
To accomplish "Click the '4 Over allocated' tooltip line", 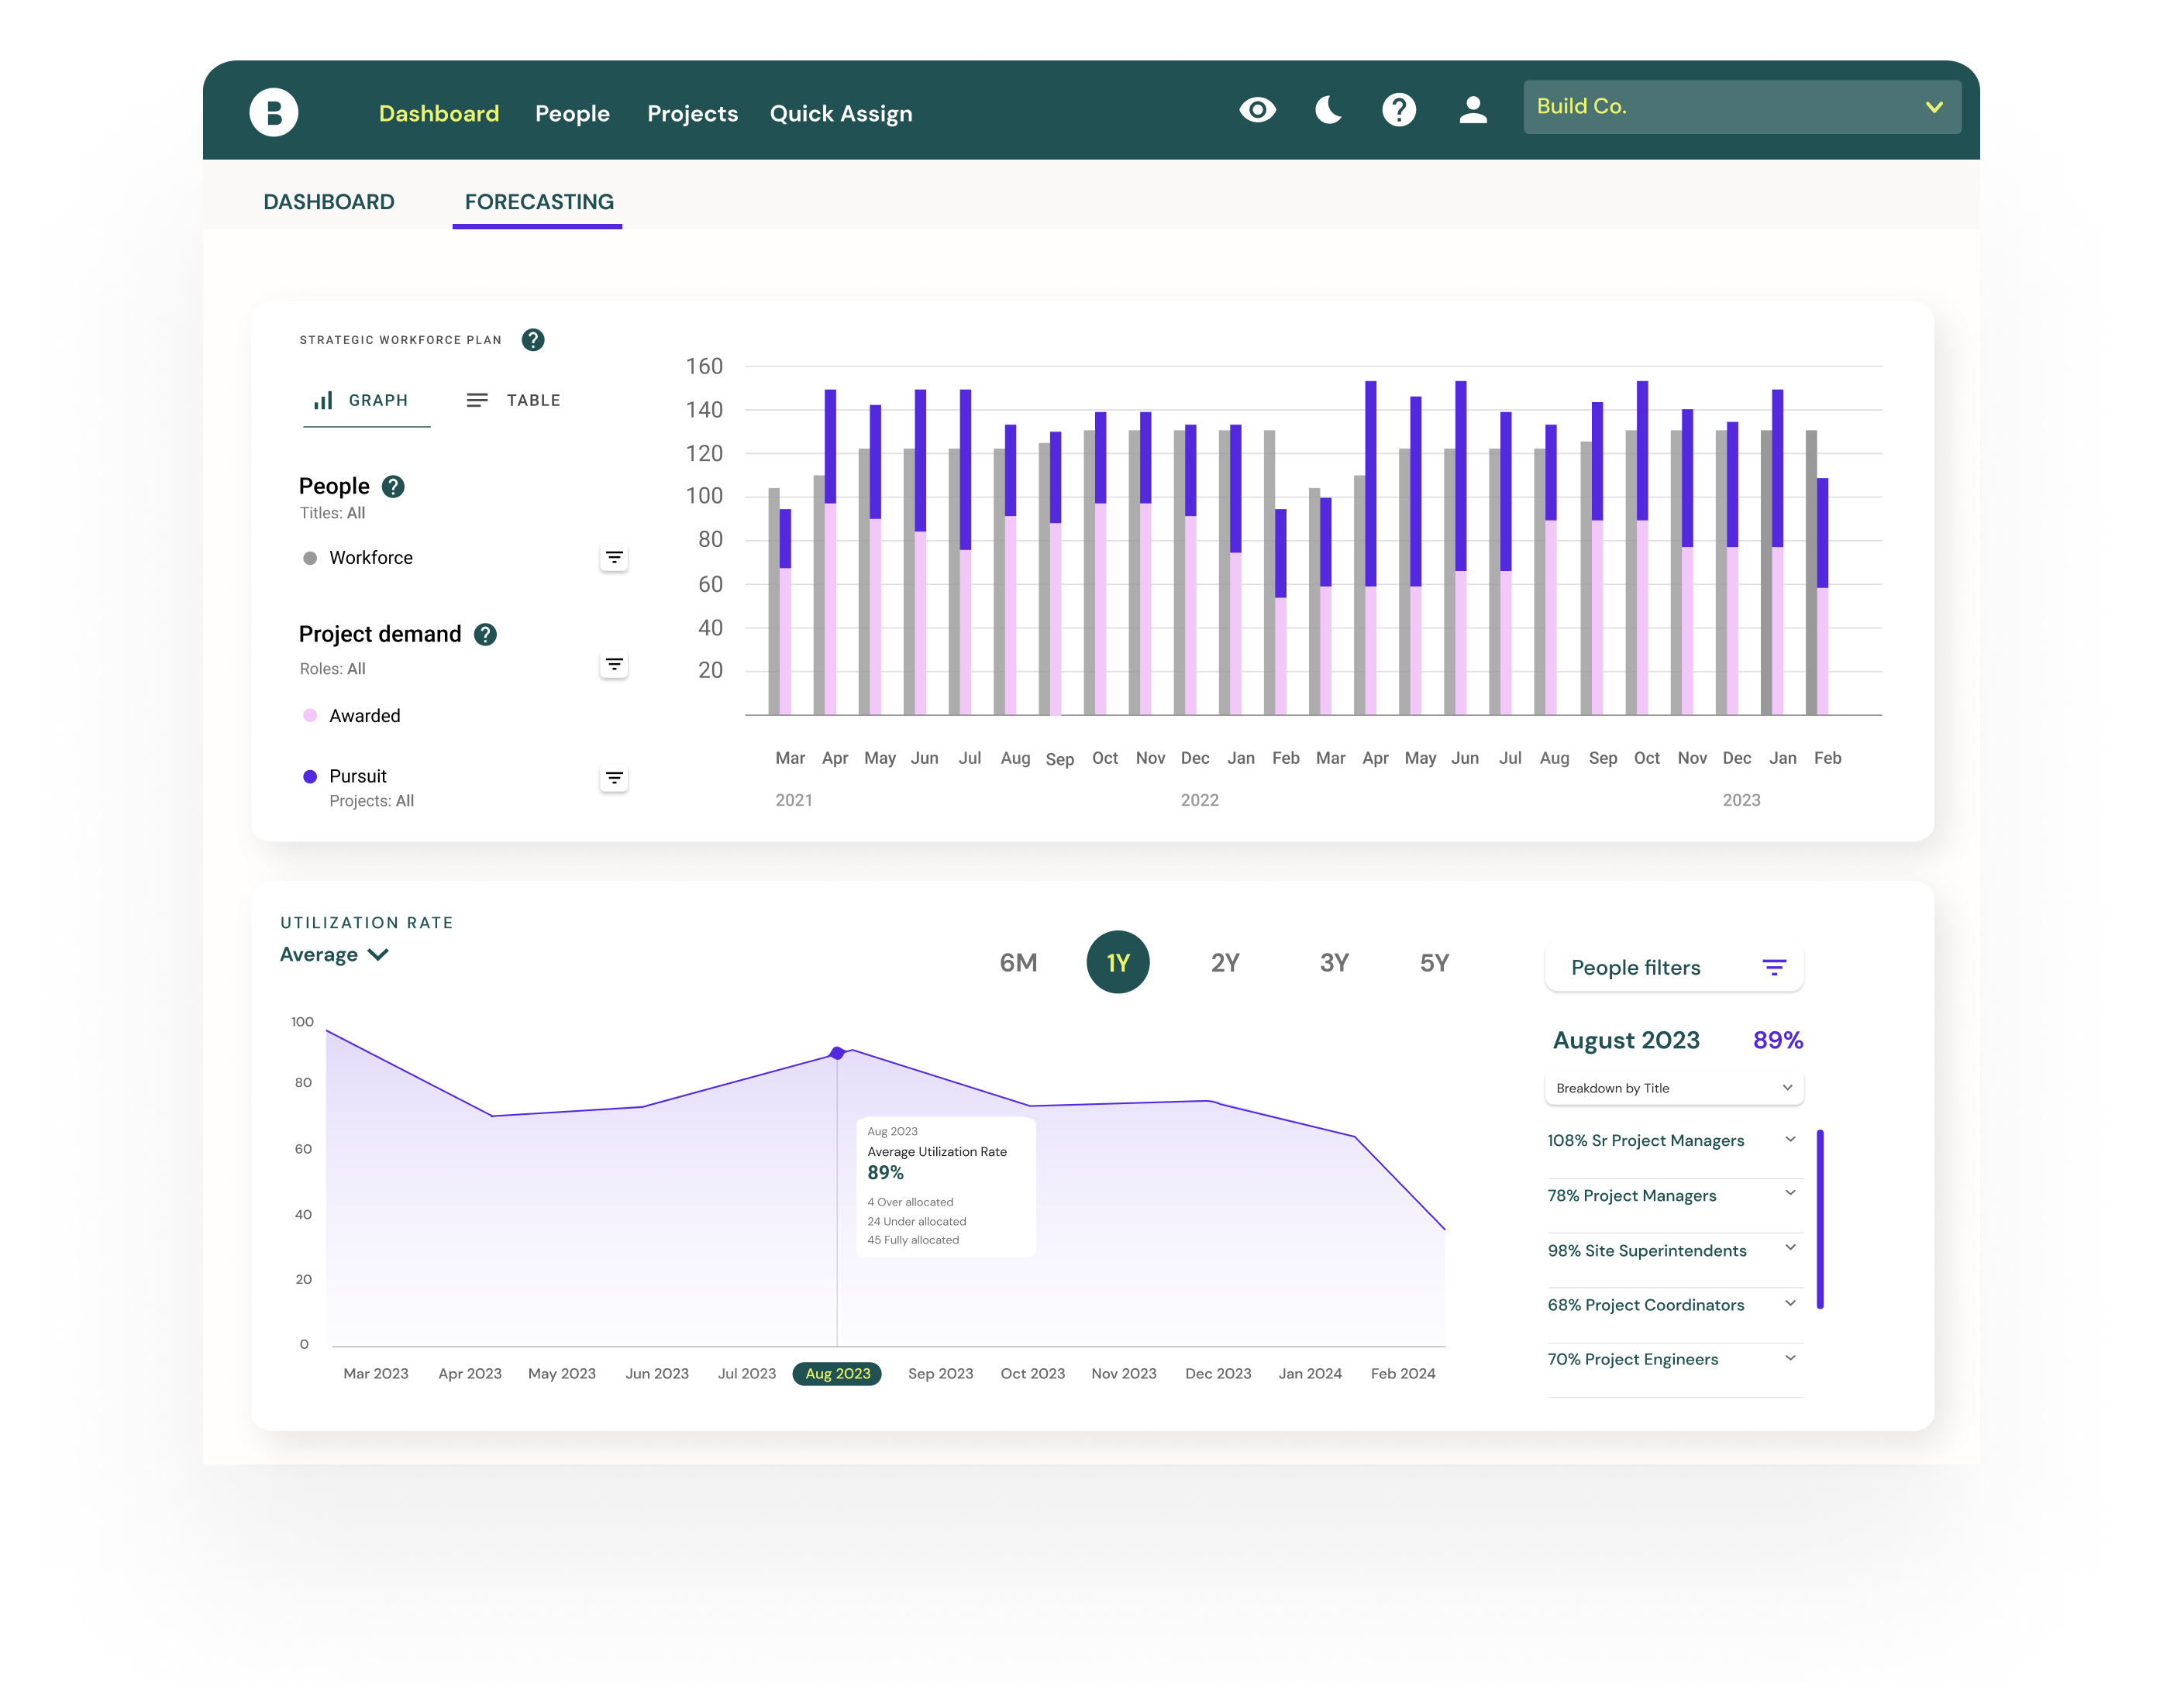I will tap(910, 1202).
